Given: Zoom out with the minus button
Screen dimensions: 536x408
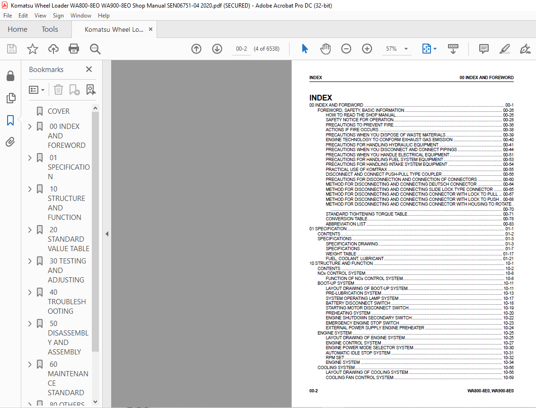Looking at the screenshot, I should [346, 49].
